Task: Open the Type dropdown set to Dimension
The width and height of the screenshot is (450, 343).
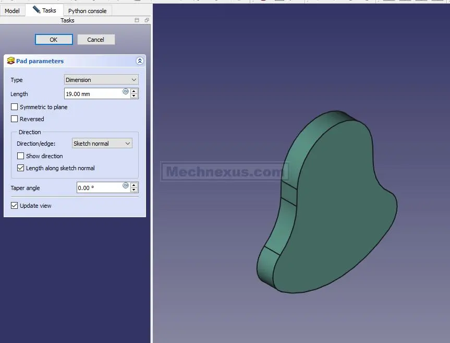Action: pyautogui.click(x=101, y=80)
